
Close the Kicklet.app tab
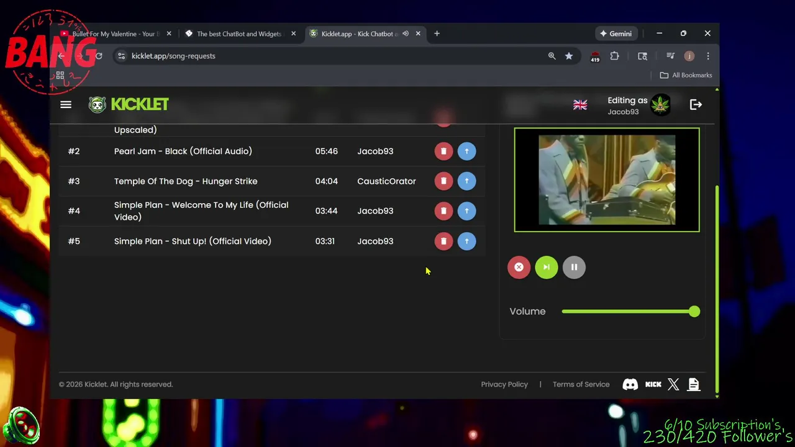coord(418,34)
